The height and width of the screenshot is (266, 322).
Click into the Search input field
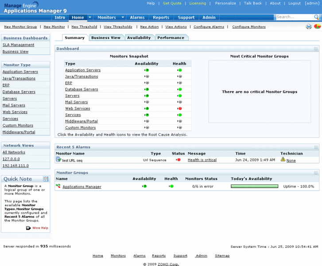[x=295, y=17]
